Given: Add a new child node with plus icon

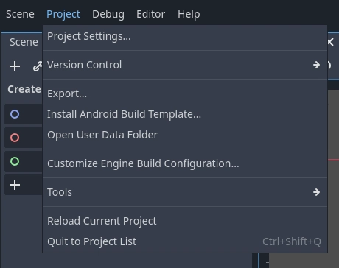Looking at the screenshot, I should point(15,66).
